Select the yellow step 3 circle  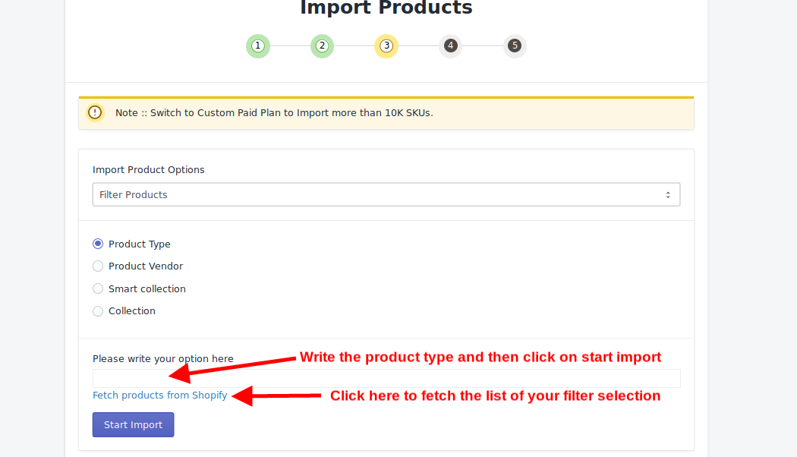click(x=386, y=46)
